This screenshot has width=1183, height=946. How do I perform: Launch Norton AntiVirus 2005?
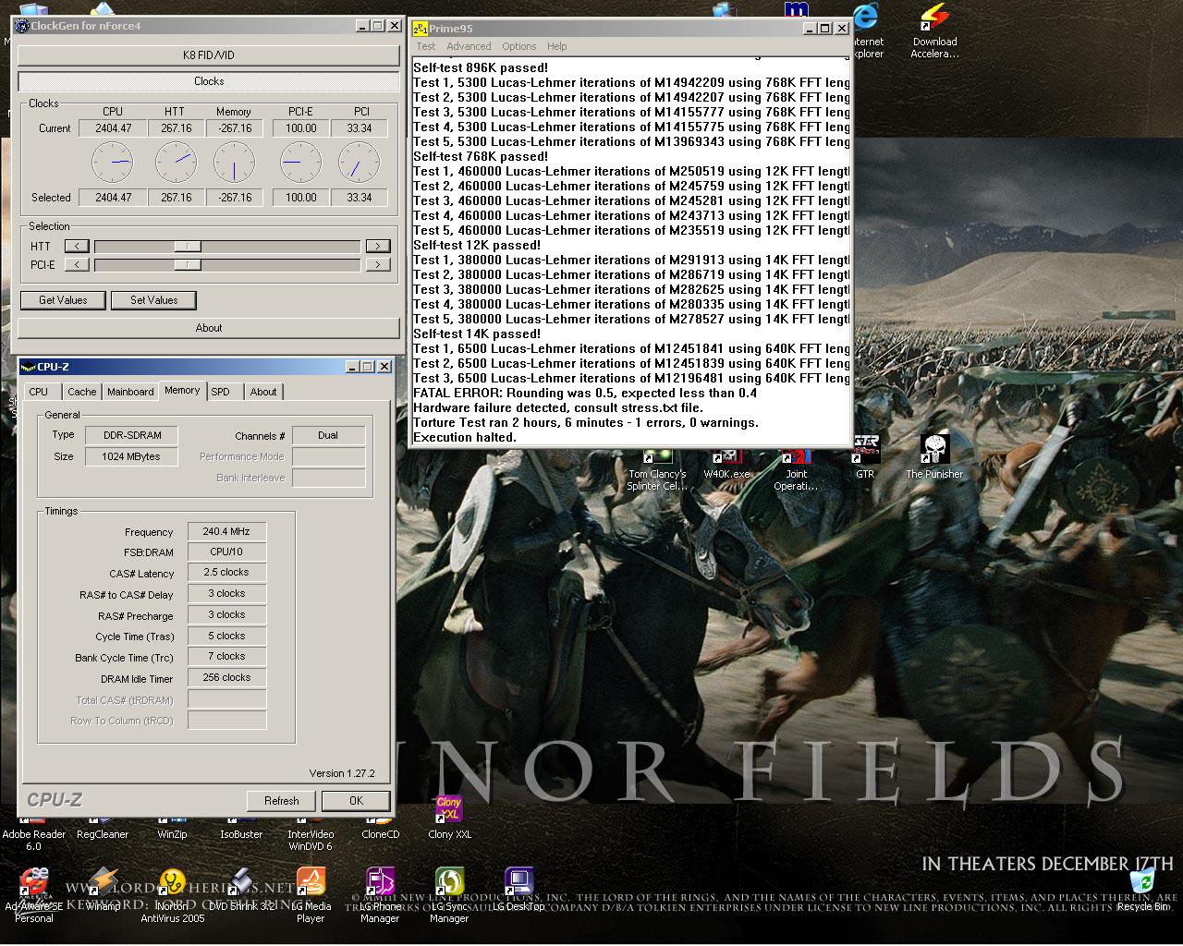click(172, 895)
